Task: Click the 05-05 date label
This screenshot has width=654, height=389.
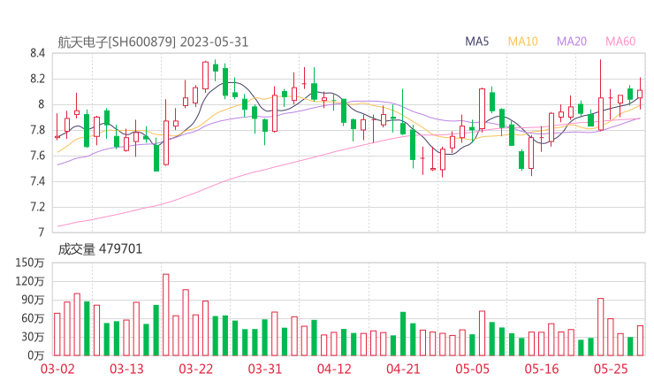Action: (x=472, y=369)
